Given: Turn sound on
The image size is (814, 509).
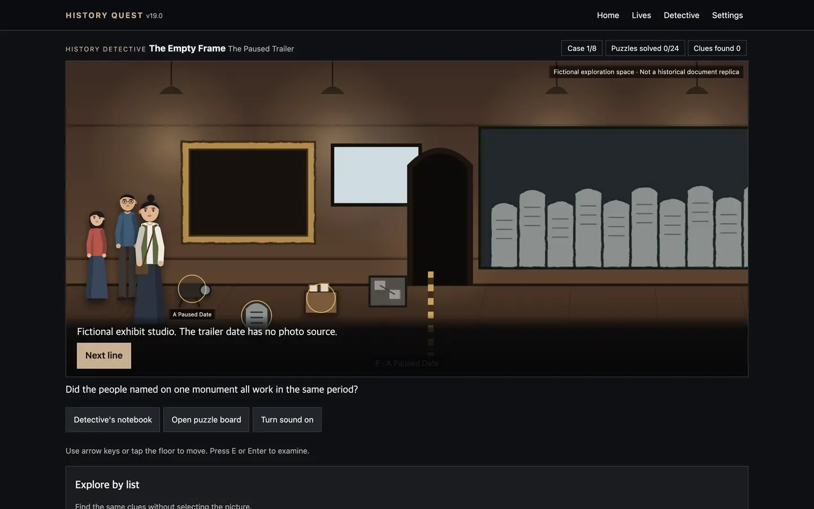Looking at the screenshot, I should coord(287,420).
